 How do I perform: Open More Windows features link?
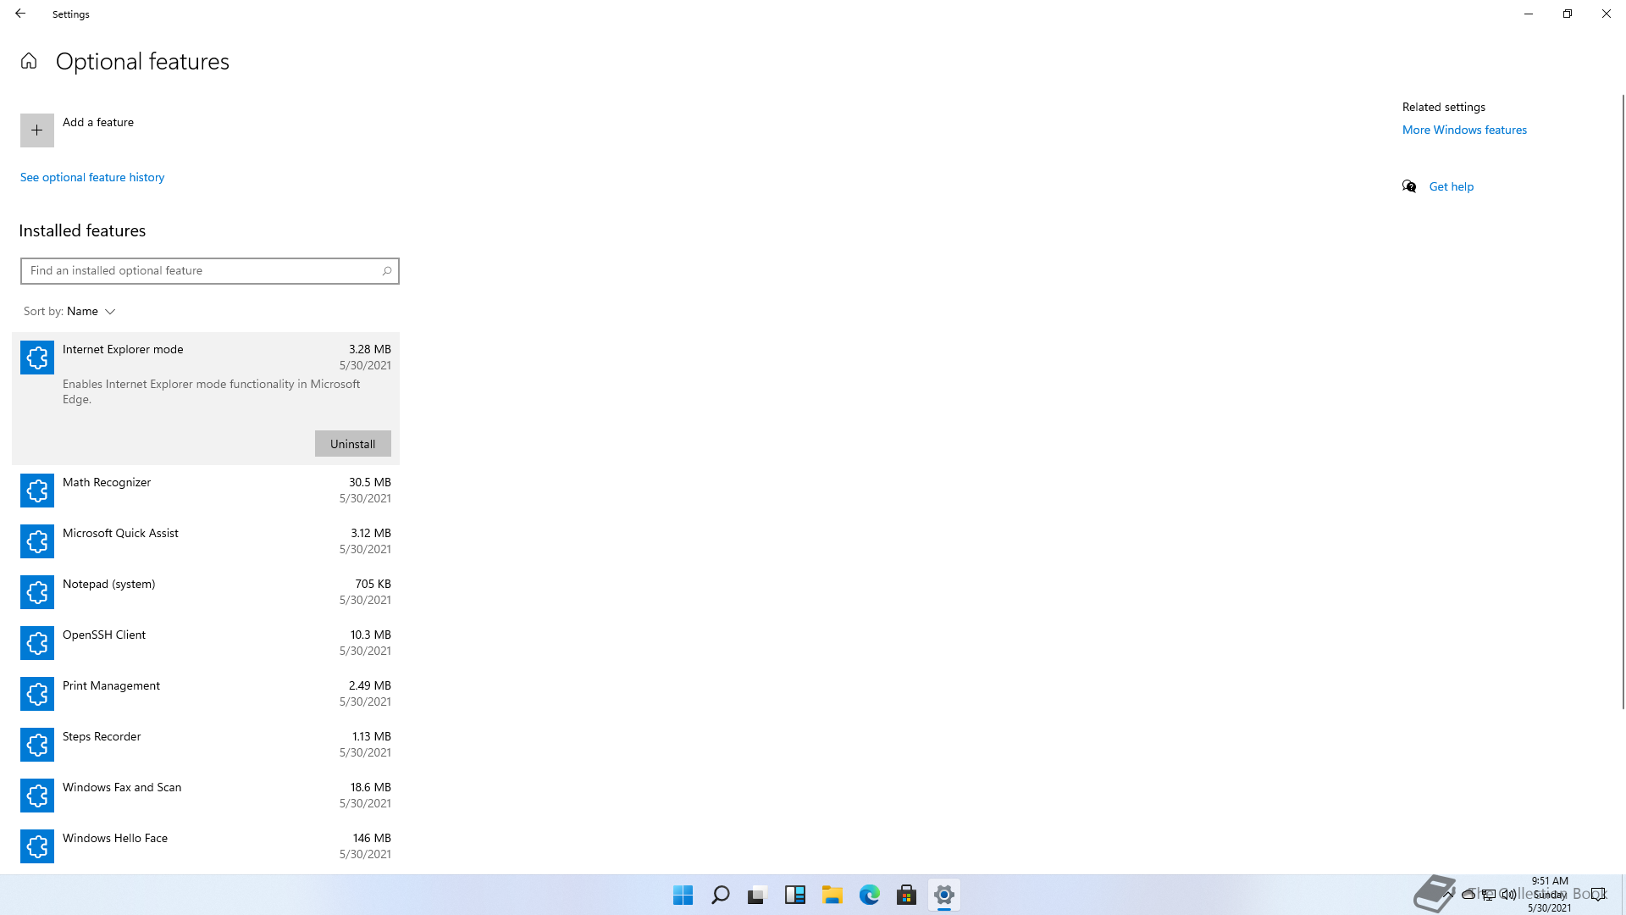1464,130
